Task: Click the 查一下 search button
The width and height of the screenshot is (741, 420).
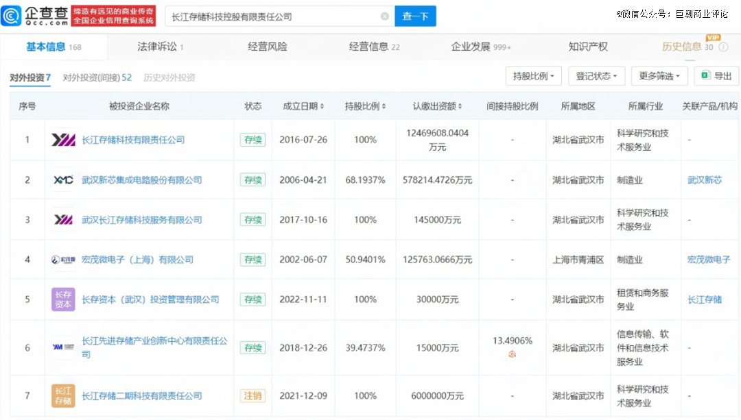Action: coord(415,16)
